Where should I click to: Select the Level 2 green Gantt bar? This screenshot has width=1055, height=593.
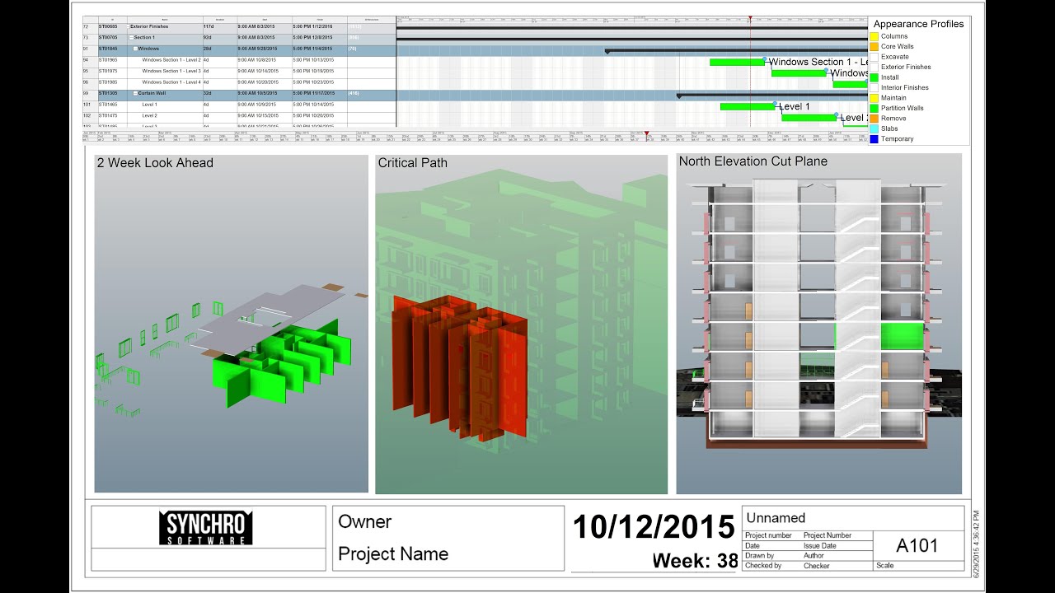(809, 117)
